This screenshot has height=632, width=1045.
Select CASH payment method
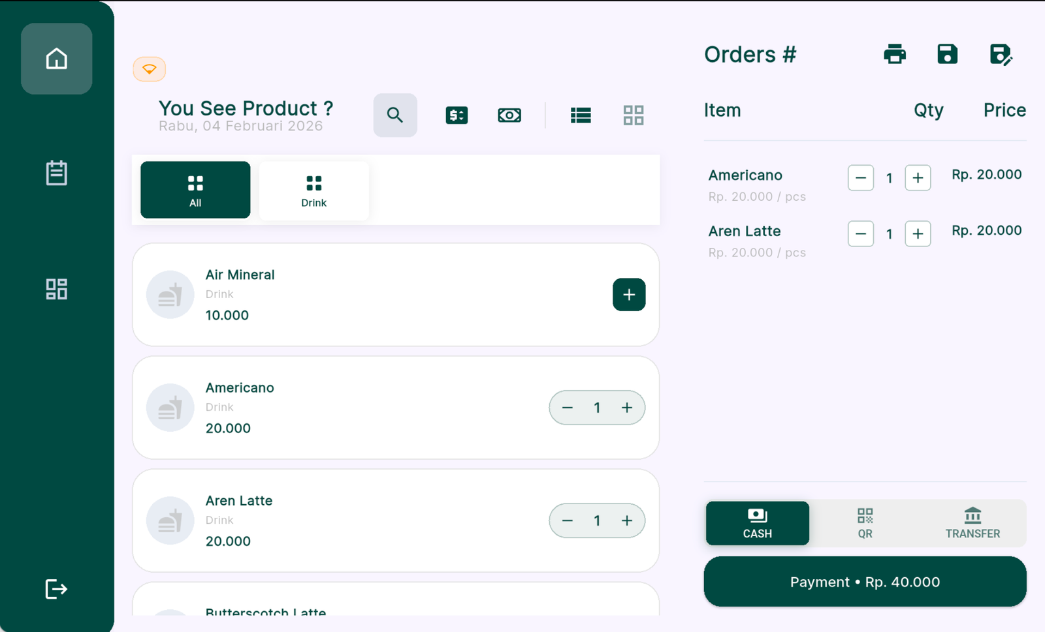pos(757,523)
